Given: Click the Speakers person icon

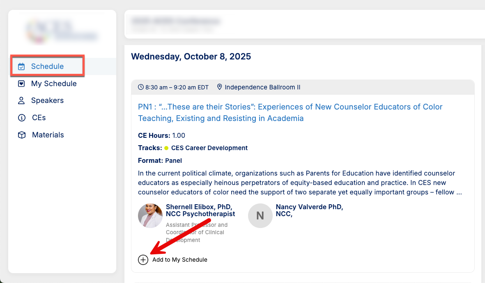Looking at the screenshot, I should 21,101.
